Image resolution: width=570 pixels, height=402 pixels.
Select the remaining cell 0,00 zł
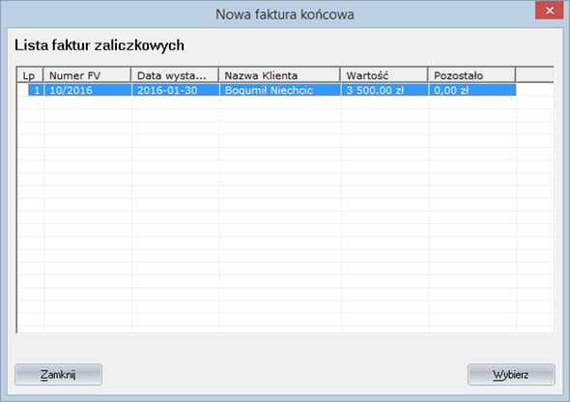472,90
